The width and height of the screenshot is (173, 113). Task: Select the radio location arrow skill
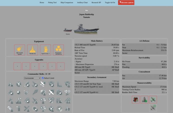(x=59, y=109)
